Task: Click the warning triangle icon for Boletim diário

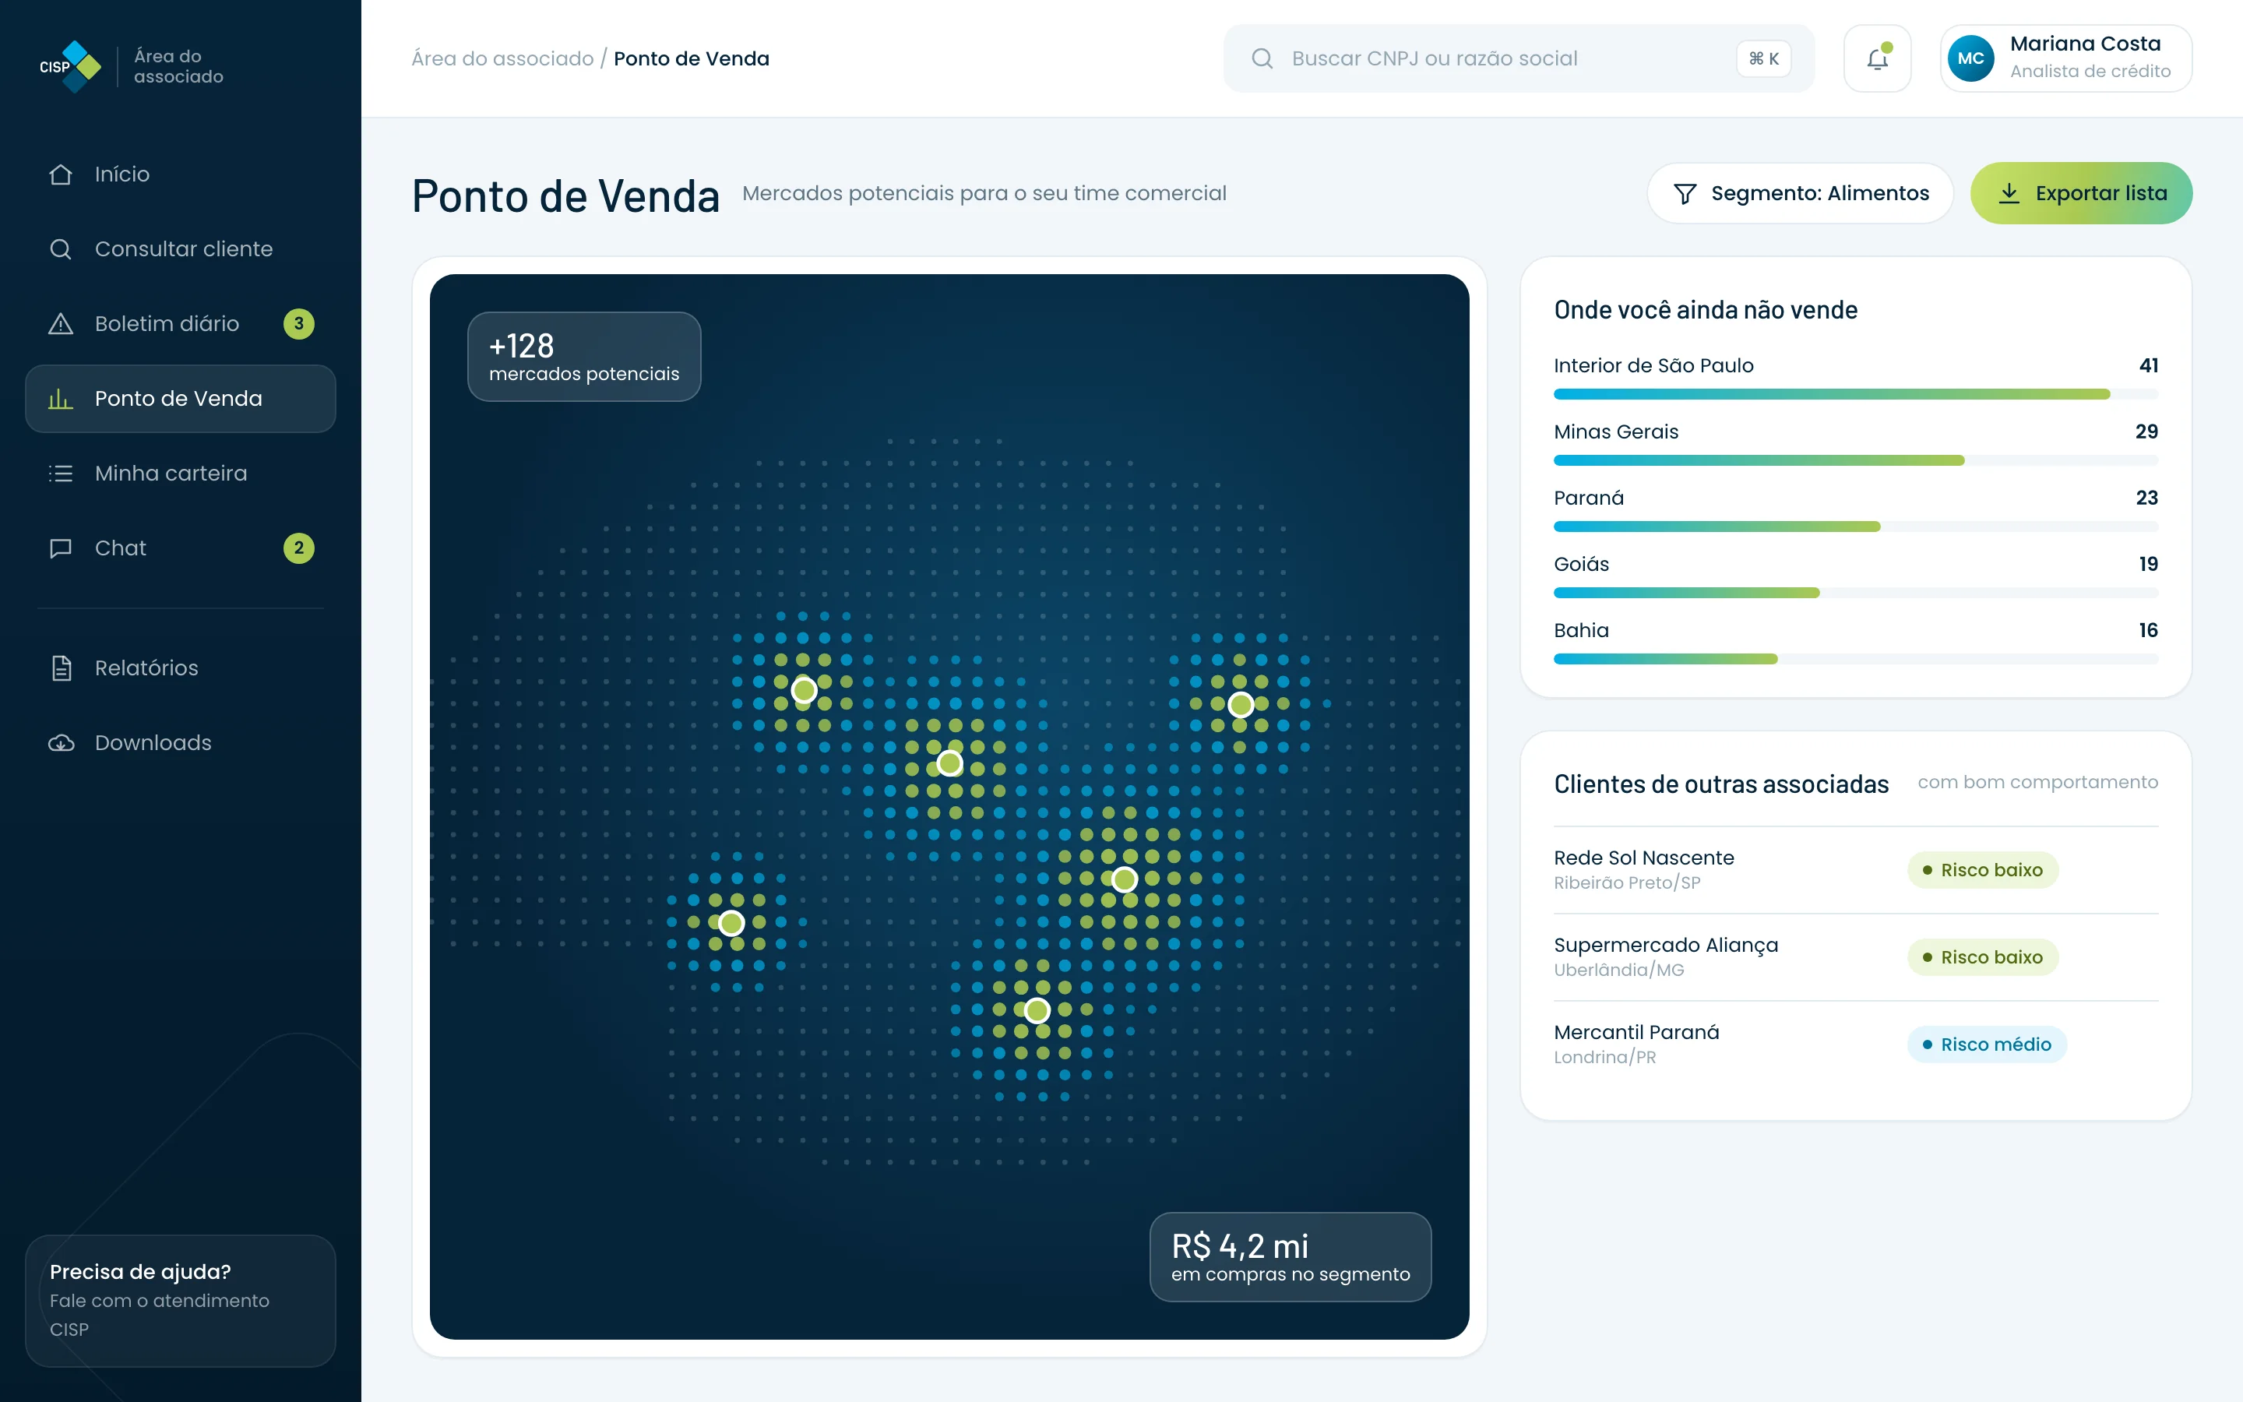Action: pos(60,323)
